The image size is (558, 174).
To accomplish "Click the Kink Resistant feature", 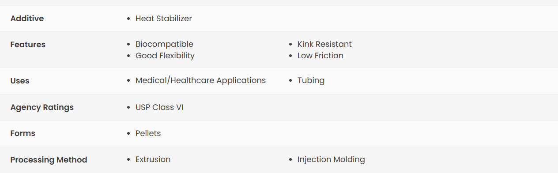I will pyautogui.click(x=324, y=44).
